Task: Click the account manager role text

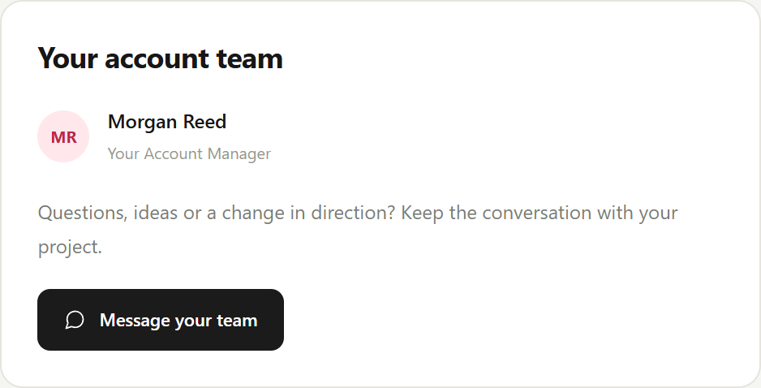Action: point(189,153)
